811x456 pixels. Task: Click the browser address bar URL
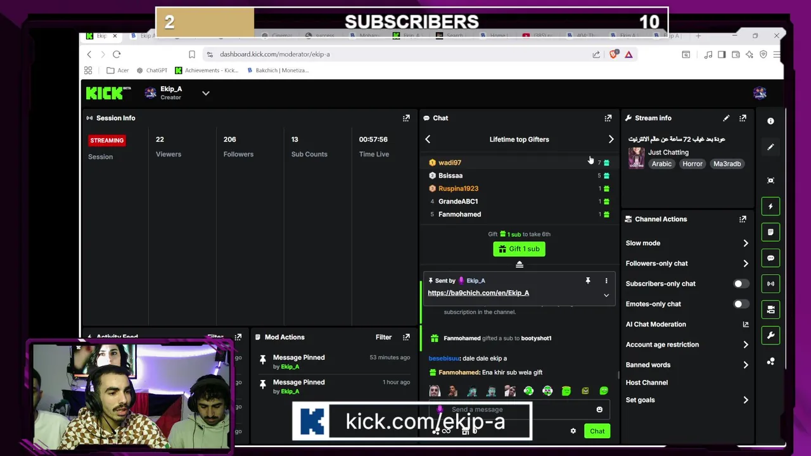coord(275,54)
